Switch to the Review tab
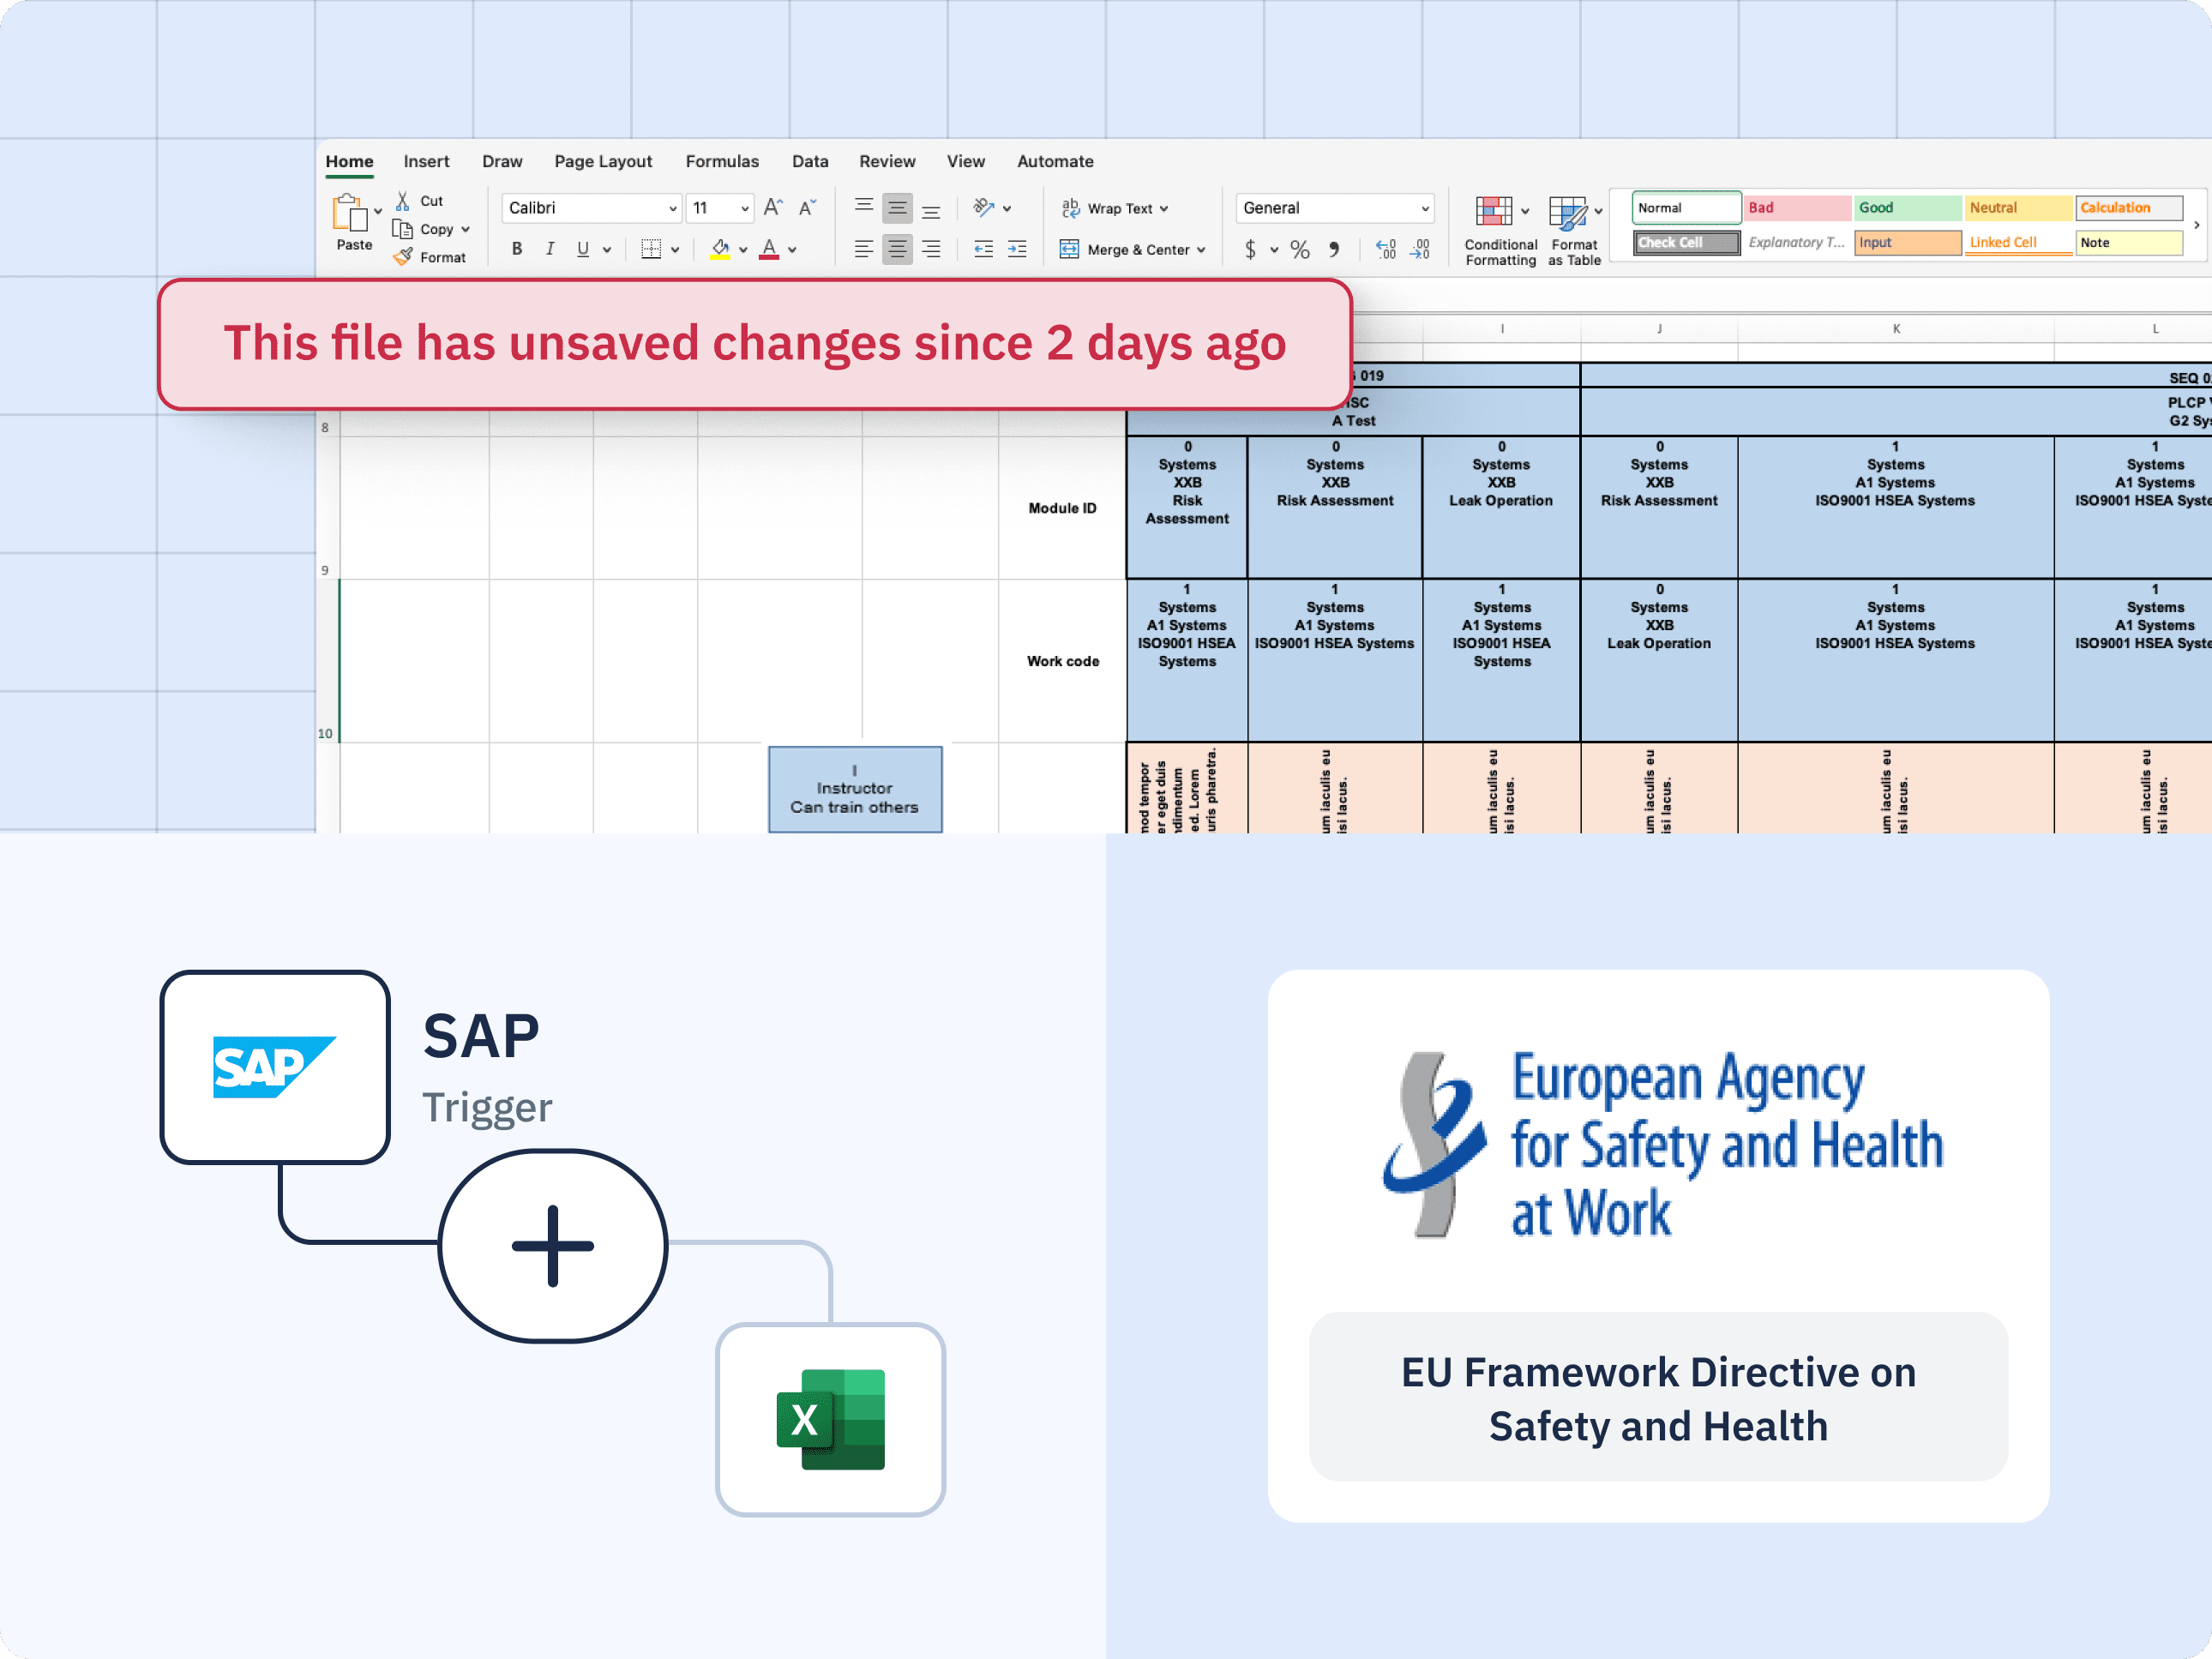2212x1659 pixels. click(887, 161)
